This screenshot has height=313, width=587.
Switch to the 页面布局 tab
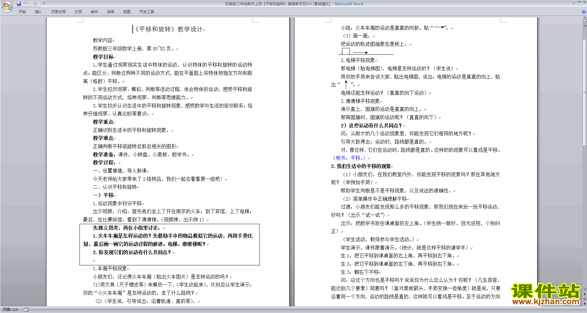coord(58,12)
